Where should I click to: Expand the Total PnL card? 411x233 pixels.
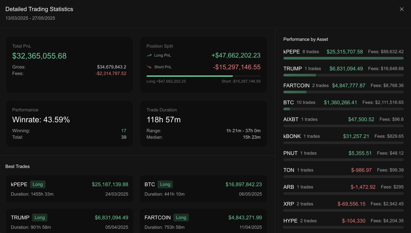coord(69,64)
